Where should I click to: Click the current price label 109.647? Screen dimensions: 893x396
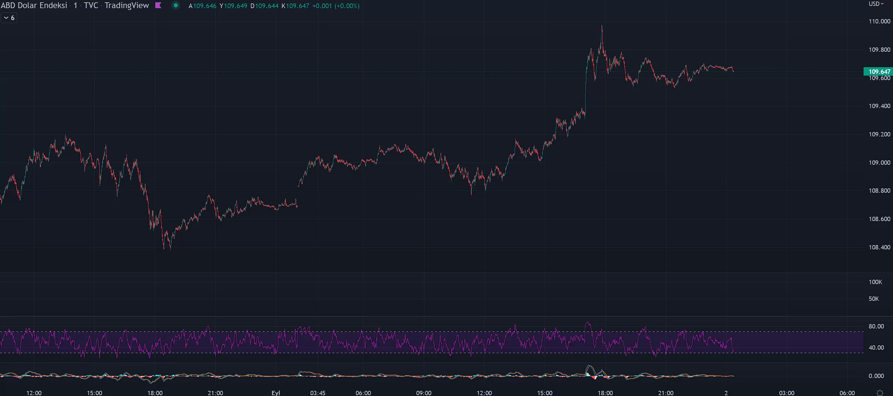pos(878,71)
